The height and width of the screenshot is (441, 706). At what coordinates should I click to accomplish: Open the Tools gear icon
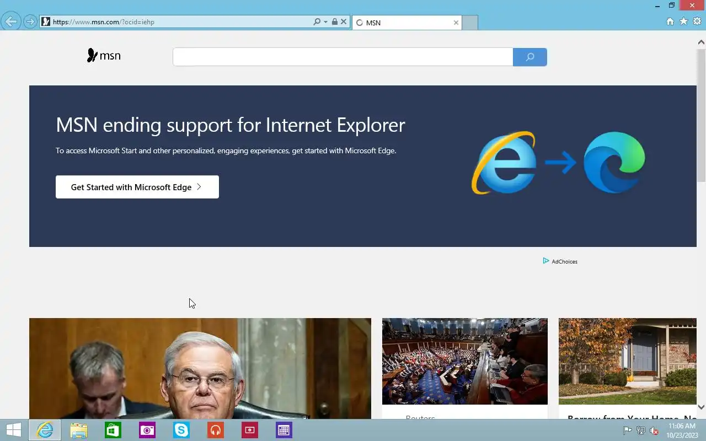[x=697, y=21]
